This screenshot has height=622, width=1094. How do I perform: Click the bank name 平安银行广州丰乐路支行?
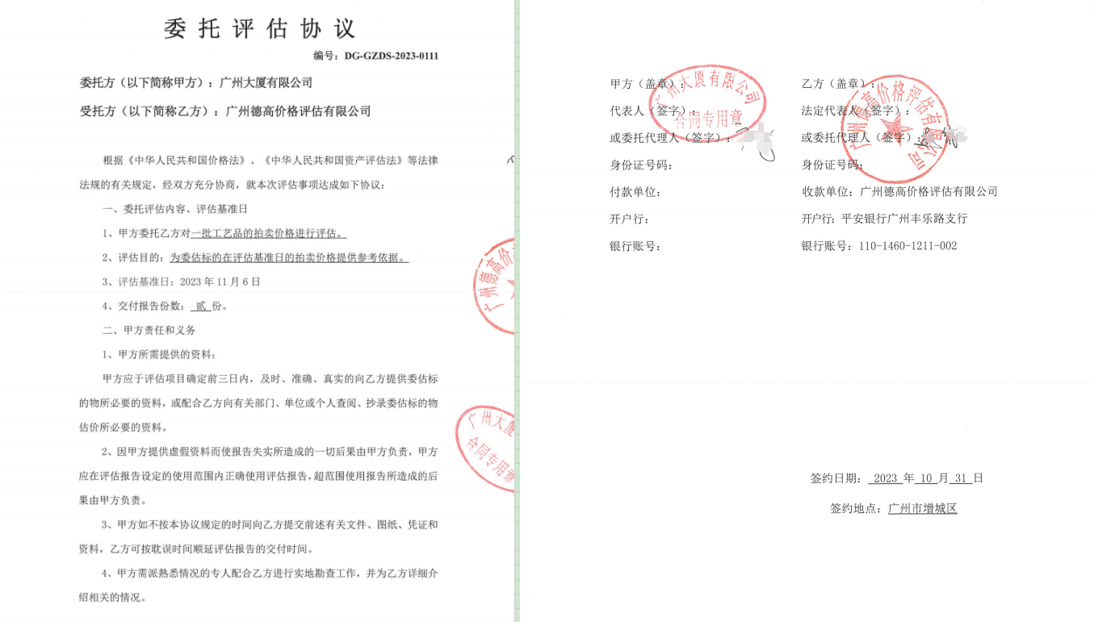(x=904, y=219)
